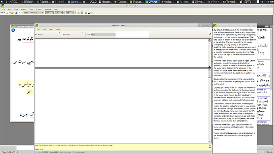
Task: Click the Paratext main window green logo icon
Action: [x=2, y=6]
